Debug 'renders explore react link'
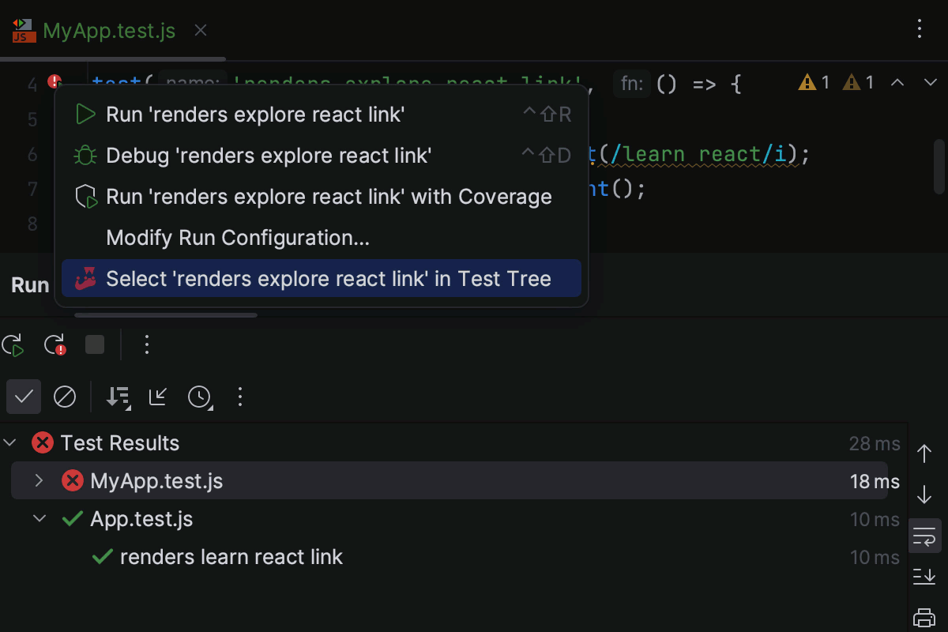Image resolution: width=948 pixels, height=632 pixels. coord(269,155)
